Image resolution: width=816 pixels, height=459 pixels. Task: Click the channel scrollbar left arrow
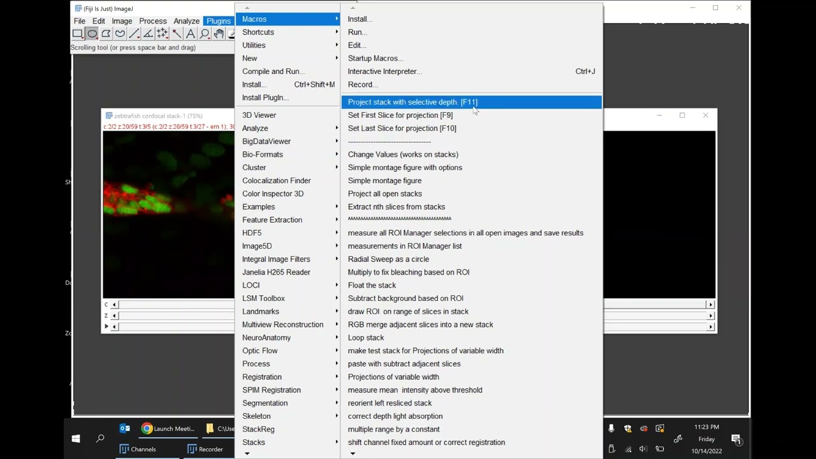(115, 305)
